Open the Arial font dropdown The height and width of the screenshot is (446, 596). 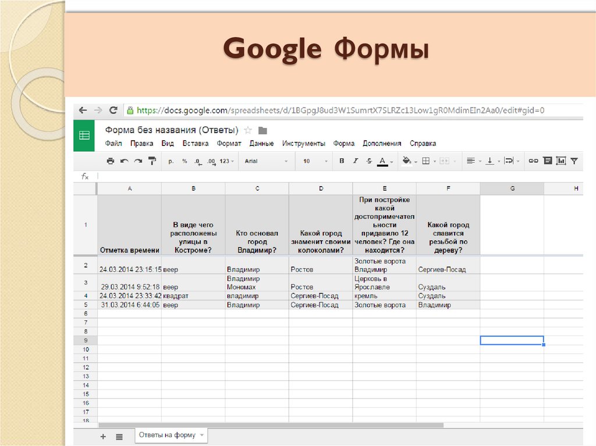[x=266, y=161]
